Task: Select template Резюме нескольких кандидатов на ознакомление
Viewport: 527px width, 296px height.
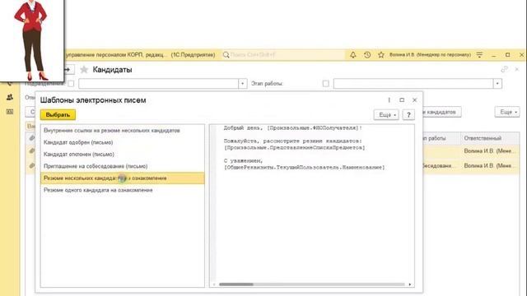Action: 123,178
